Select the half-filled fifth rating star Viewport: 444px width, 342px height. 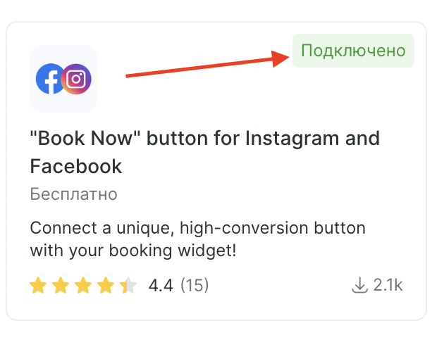pos(128,285)
